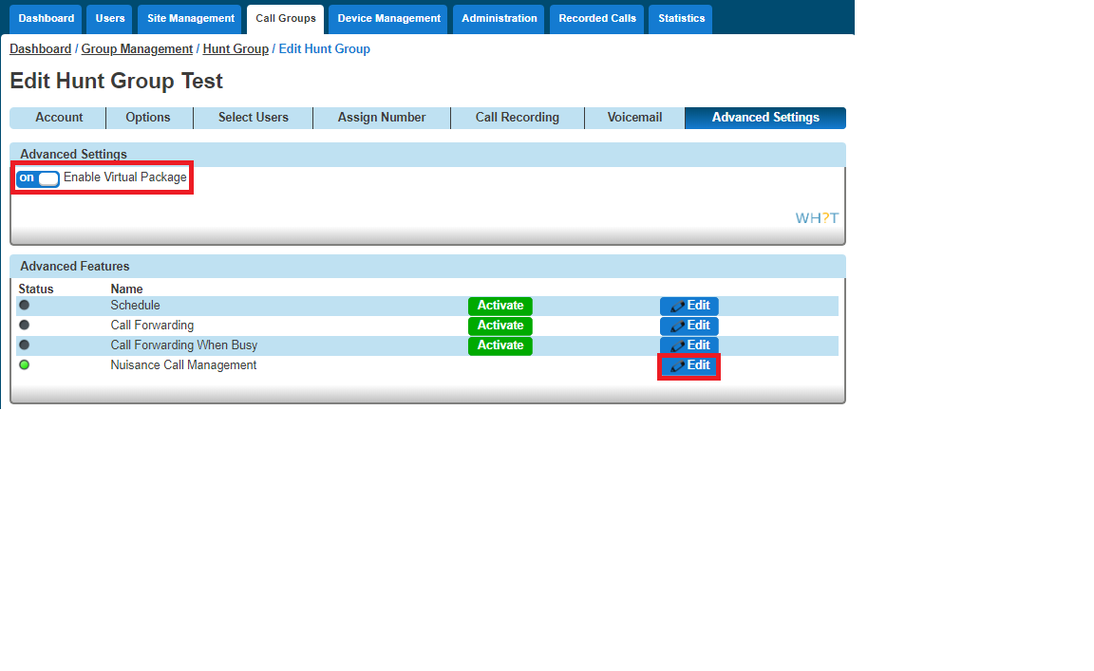Toggle the Enable Virtual Package switch
Viewport: 1094px width, 671px height.
tap(38, 178)
